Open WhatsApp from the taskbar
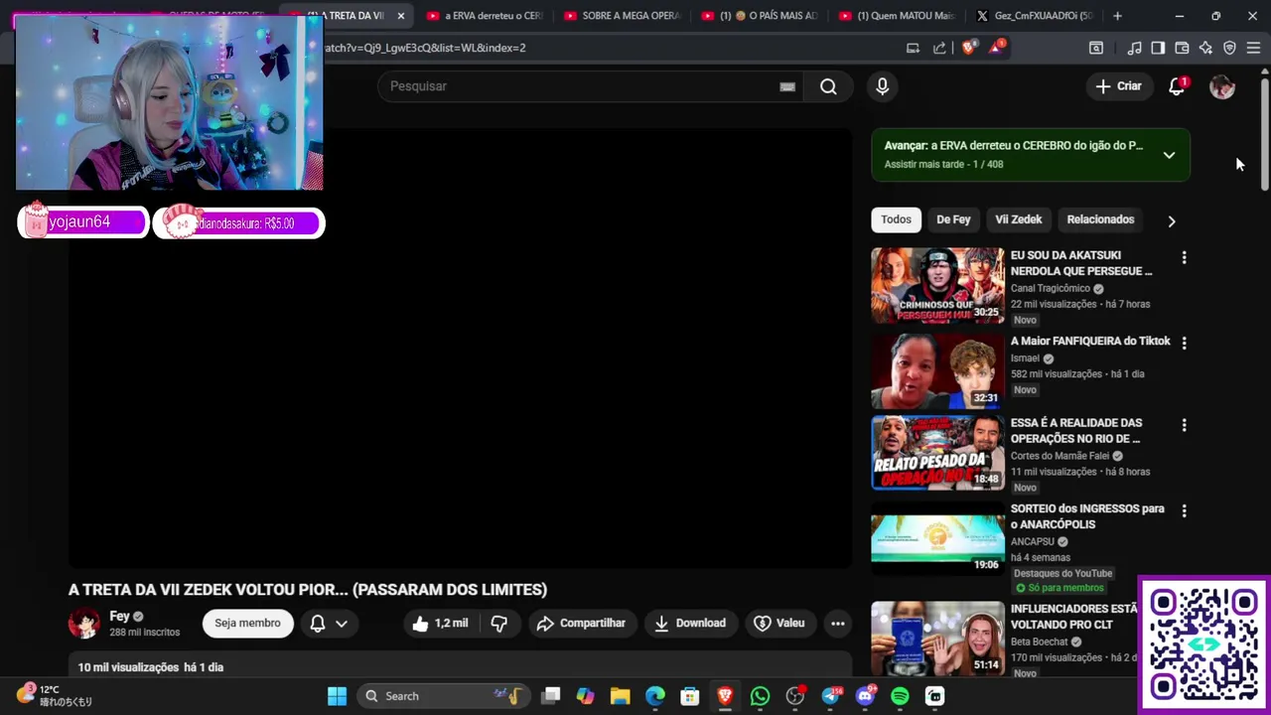 761,696
